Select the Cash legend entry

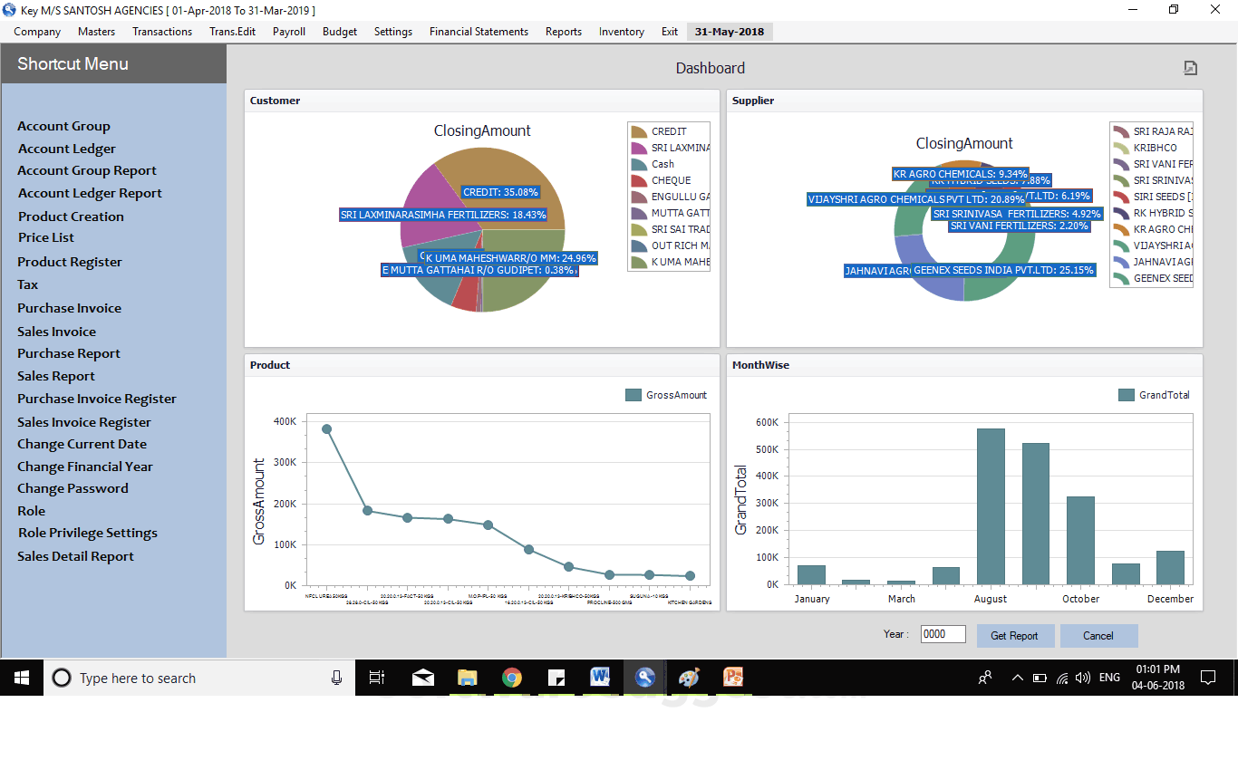click(663, 164)
